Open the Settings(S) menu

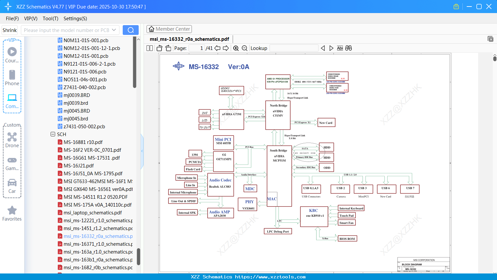75,19
